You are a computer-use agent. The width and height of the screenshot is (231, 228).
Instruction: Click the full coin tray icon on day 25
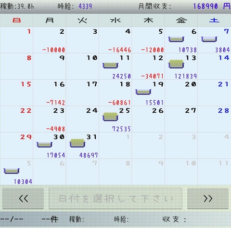click(110, 117)
